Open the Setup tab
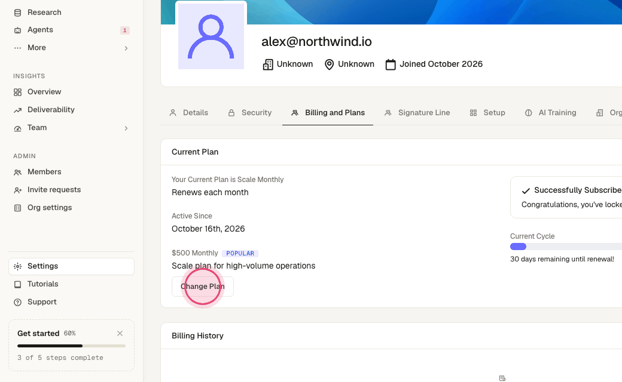 487,113
